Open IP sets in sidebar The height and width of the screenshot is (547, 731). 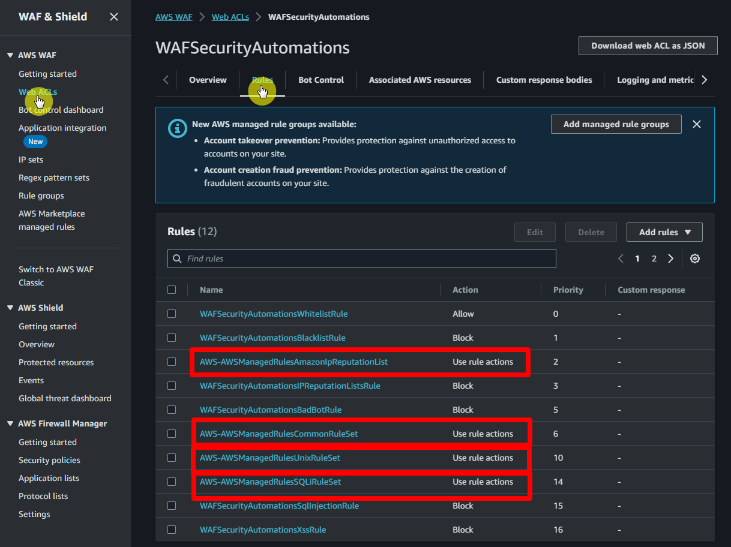click(x=31, y=160)
